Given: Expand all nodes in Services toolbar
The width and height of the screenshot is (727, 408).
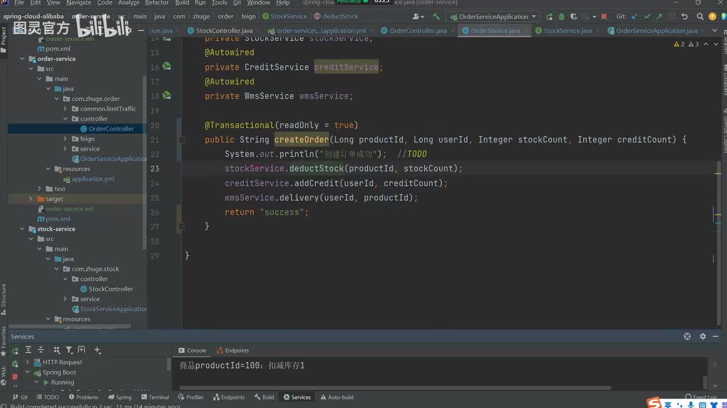Looking at the screenshot, I should [28, 350].
